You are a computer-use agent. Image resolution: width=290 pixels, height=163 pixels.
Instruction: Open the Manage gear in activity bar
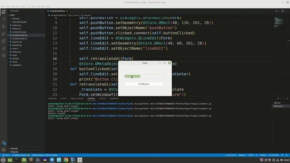pyautogui.click(x=4, y=150)
